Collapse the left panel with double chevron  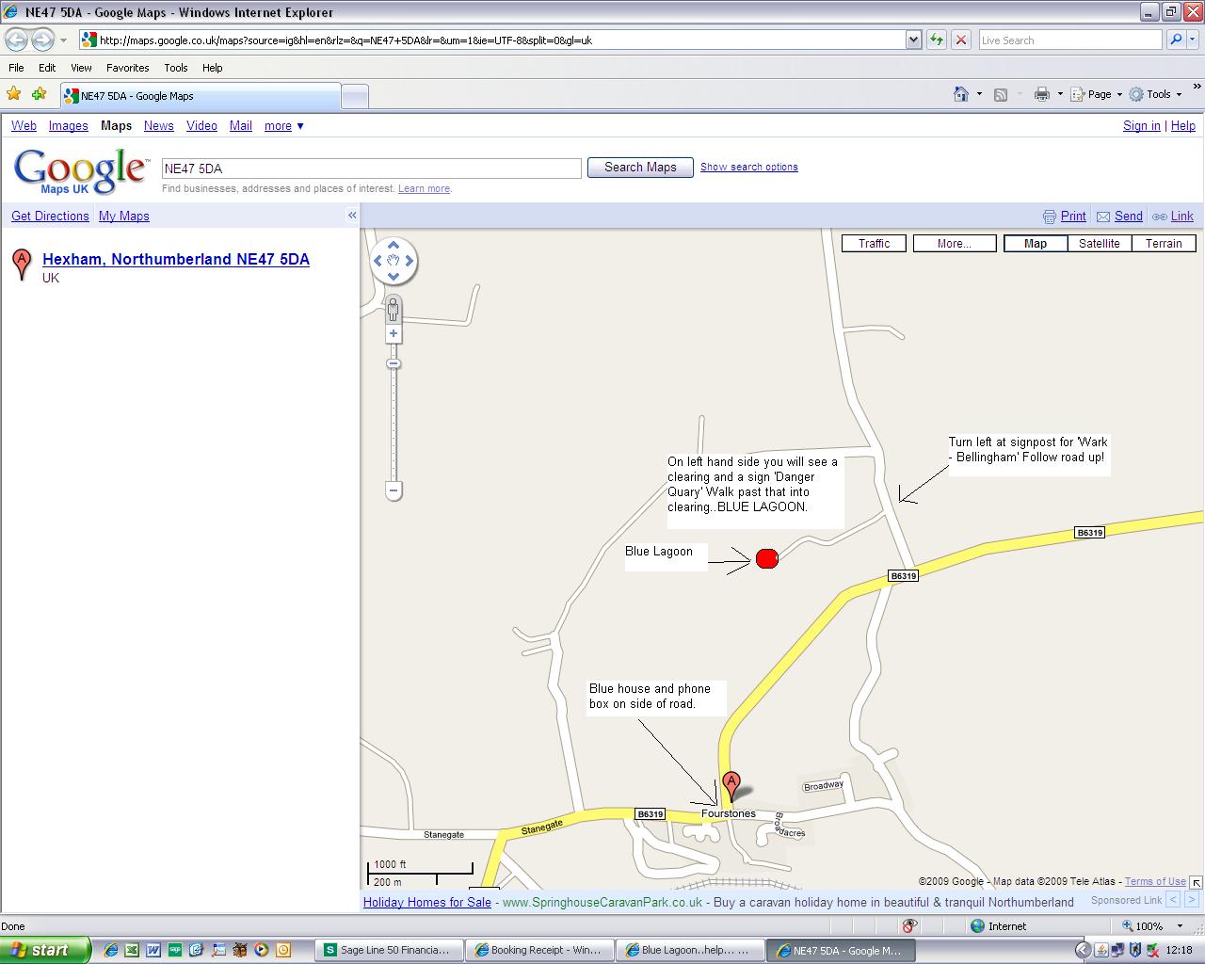click(352, 216)
